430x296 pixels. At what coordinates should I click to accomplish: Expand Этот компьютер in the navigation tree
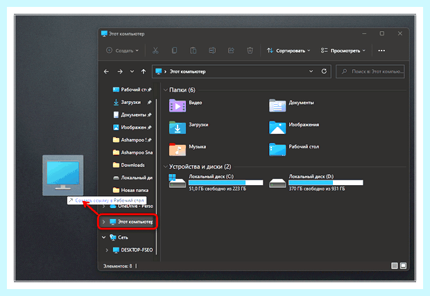pyautogui.click(x=103, y=222)
